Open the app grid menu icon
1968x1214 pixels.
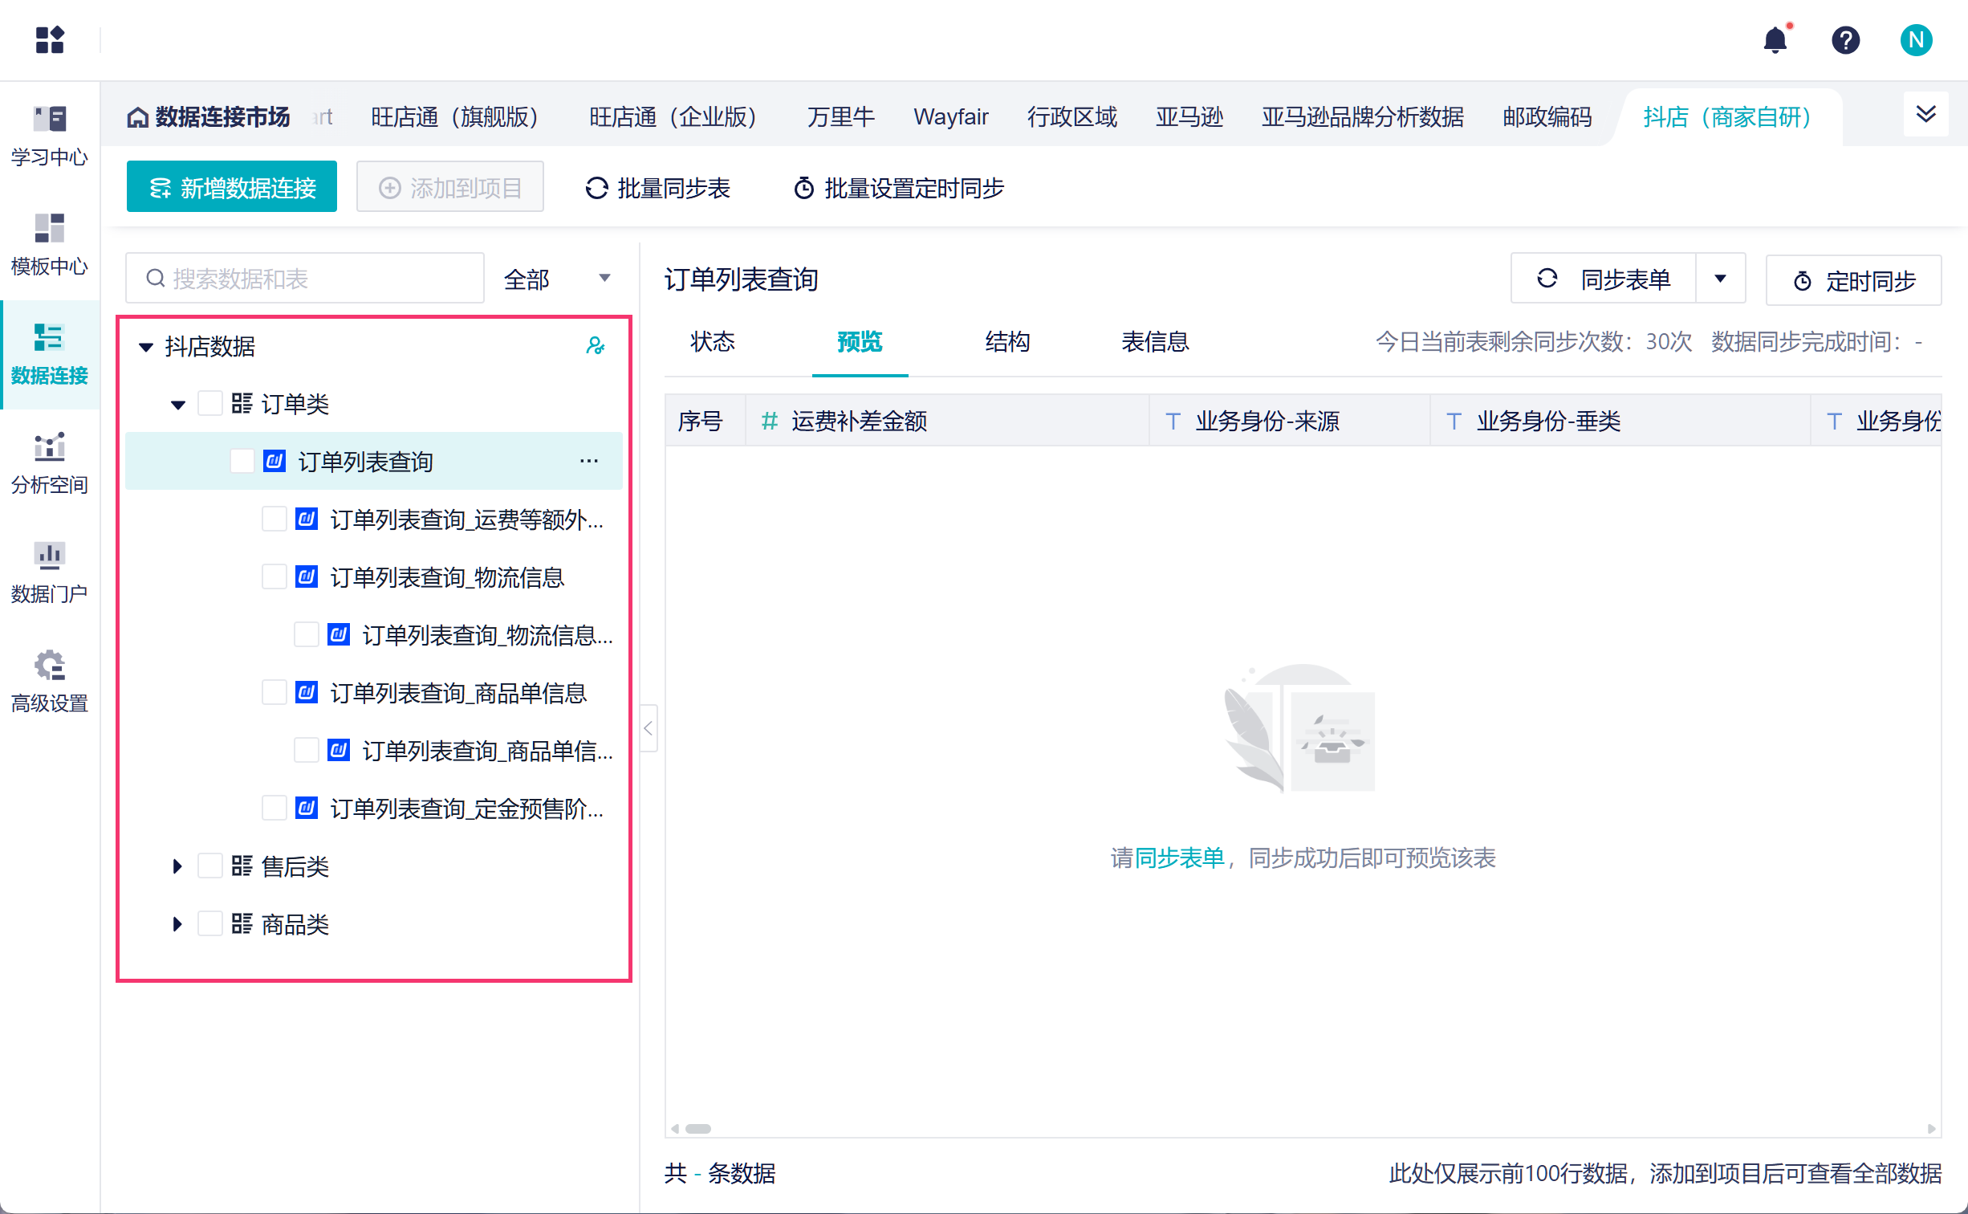[50, 39]
